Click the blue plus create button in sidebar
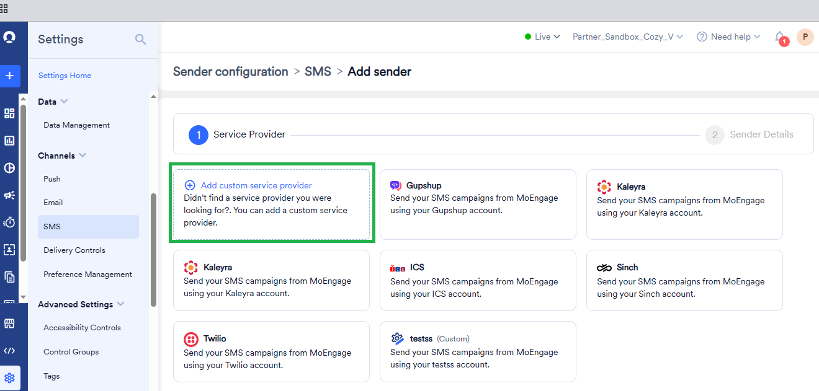Screen dimensions: 819x391 point(9,76)
